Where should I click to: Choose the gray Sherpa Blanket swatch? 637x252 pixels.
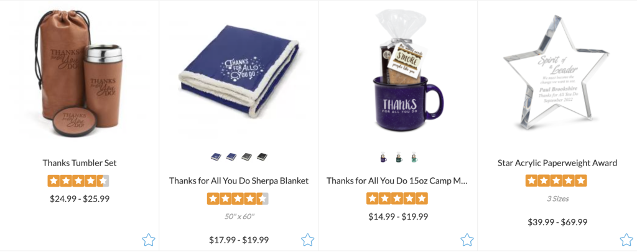point(247,157)
